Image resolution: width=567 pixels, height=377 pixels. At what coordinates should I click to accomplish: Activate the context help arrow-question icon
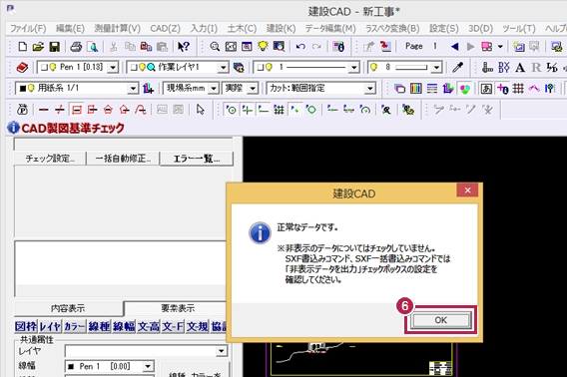(184, 47)
